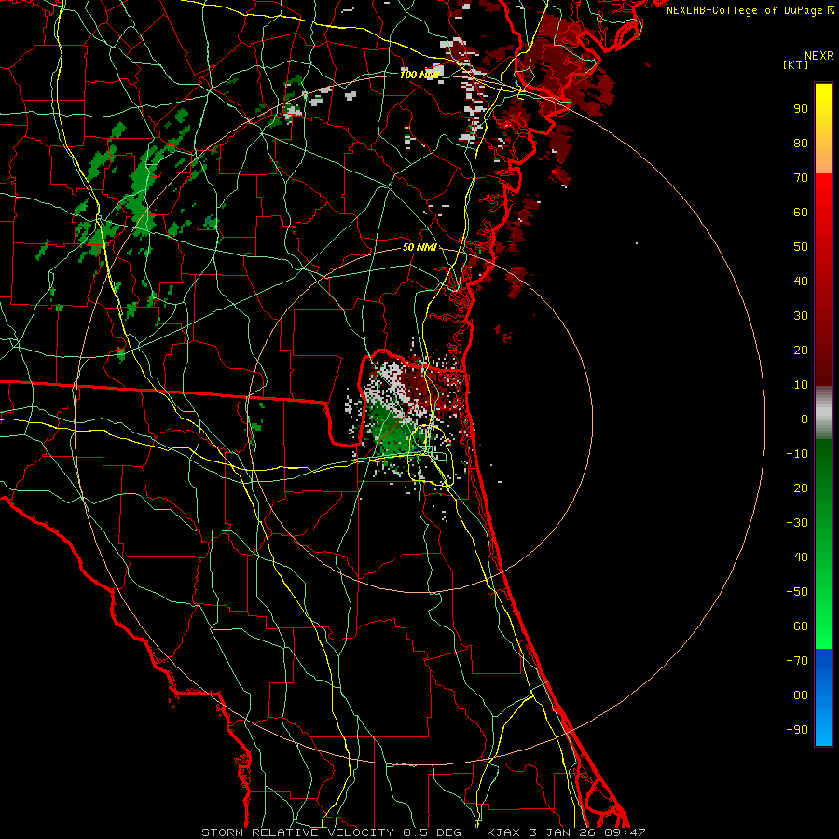Select the -70 scale value
Screen dimensions: 839x839
[797, 660]
